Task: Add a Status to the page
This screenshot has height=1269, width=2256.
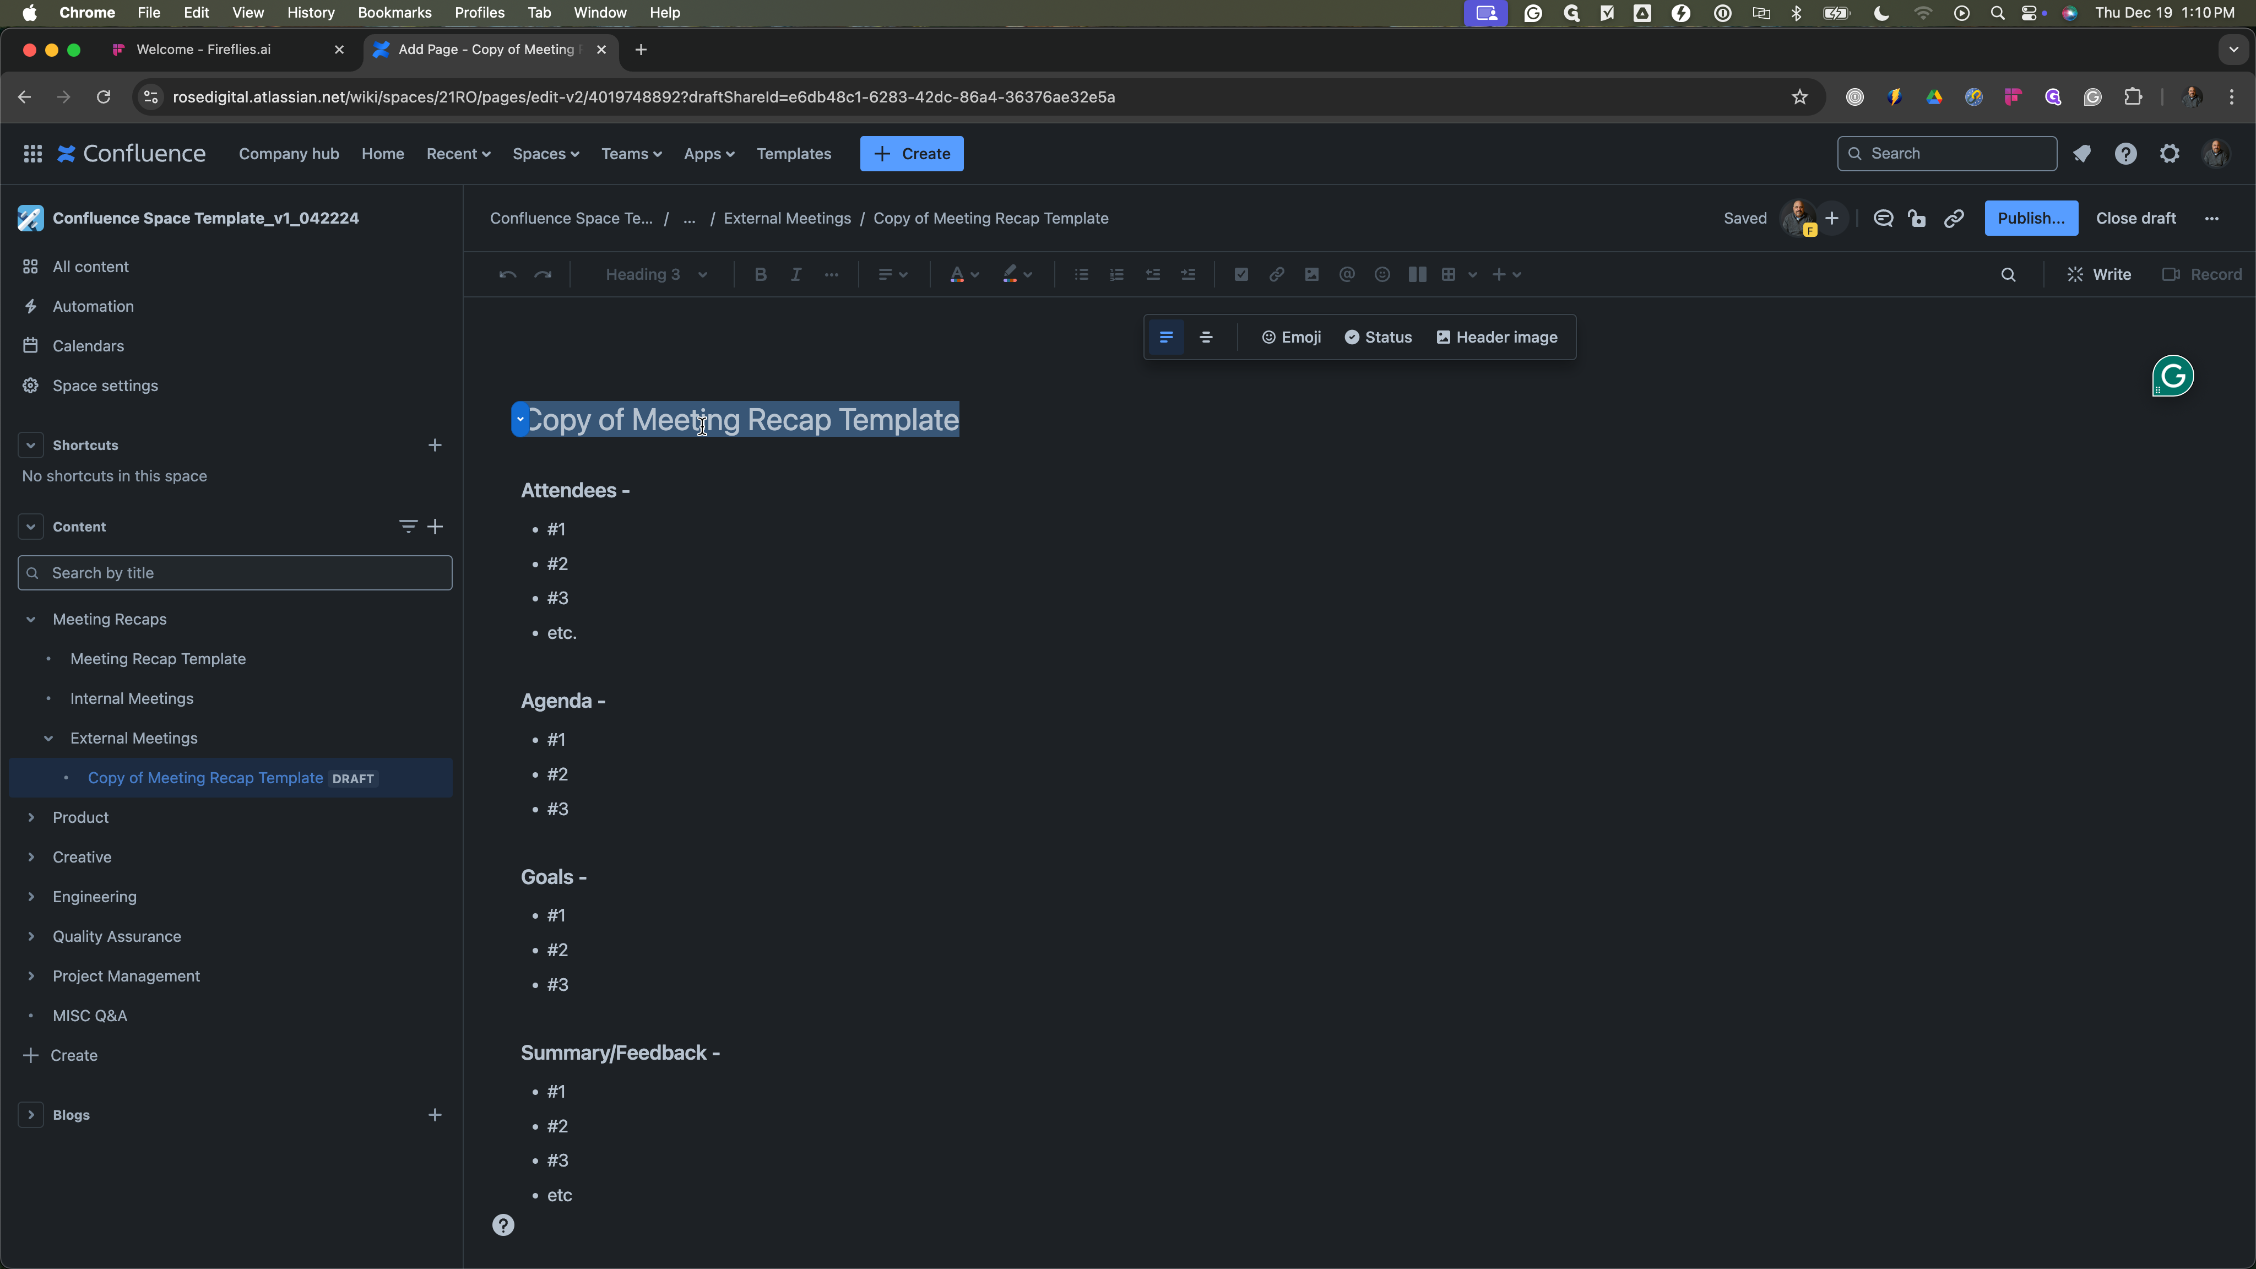Action: coord(1379,337)
